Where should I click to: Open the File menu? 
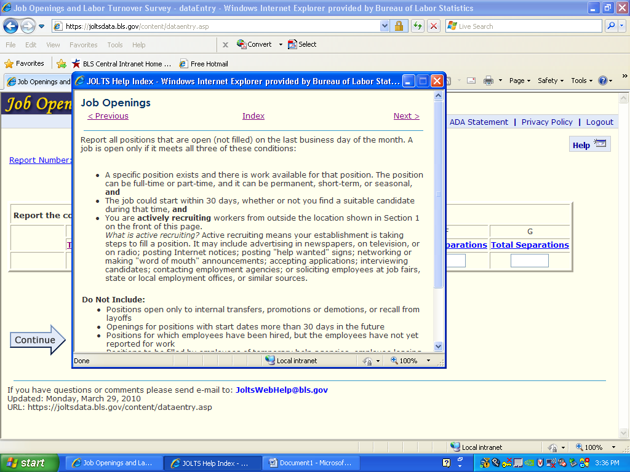[11, 45]
